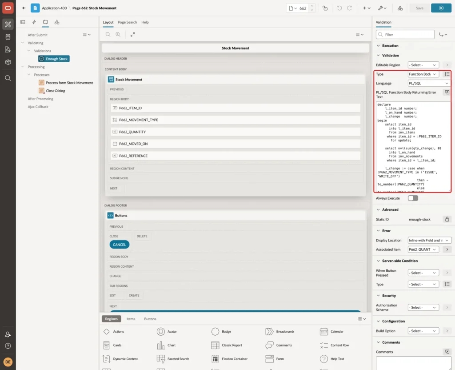Image resolution: width=455 pixels, height=370 pixels.
Task: Go back using the left arrow
Action: tap(24, 8)
